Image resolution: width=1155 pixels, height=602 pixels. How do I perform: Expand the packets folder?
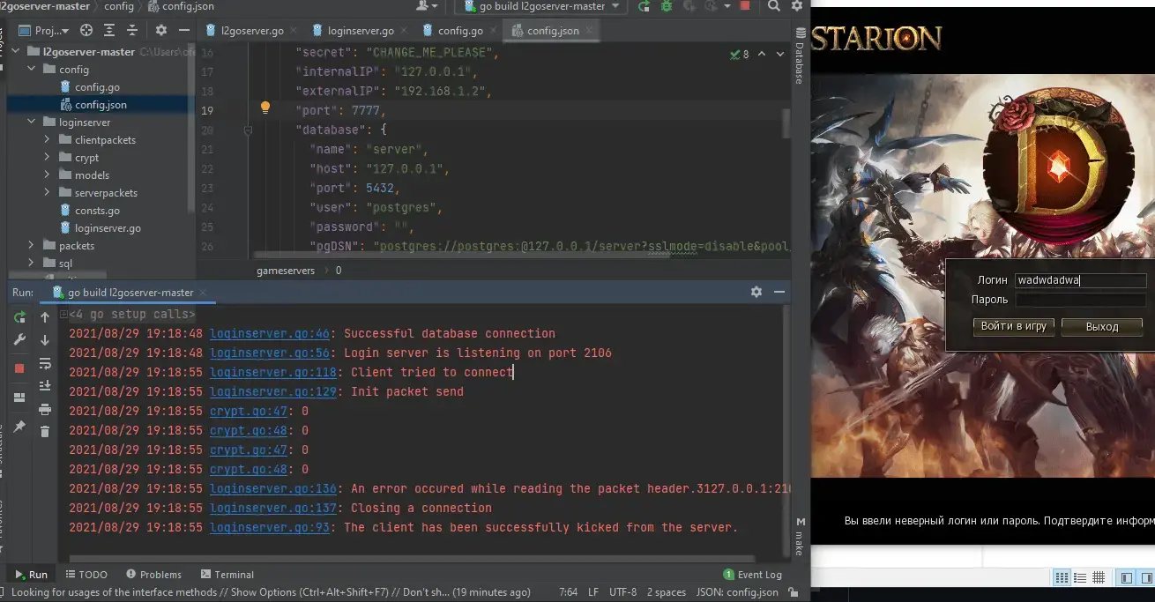pyautogui.click(x=33, y=245)
